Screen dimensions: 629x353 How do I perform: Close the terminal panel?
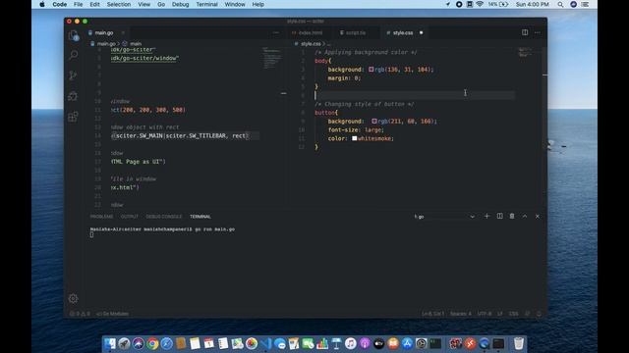point(538,216)
